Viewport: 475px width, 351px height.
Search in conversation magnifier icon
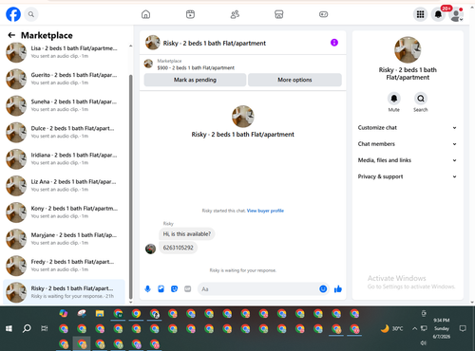[x=421, y=99]
